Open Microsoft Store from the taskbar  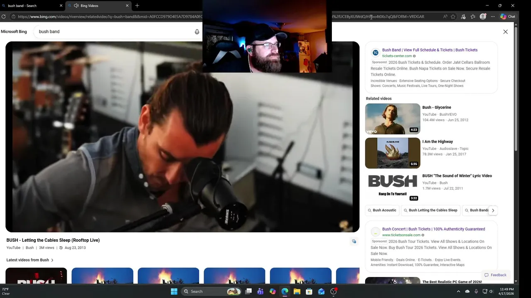(309, 291)
